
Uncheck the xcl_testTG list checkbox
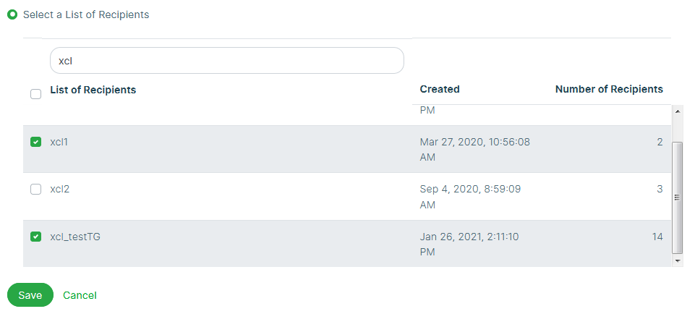(35, 237)
